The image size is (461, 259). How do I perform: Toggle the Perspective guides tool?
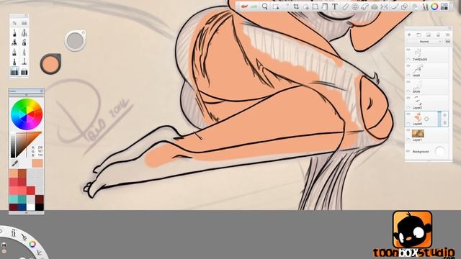pyautogui.click(x=375, y=6)
